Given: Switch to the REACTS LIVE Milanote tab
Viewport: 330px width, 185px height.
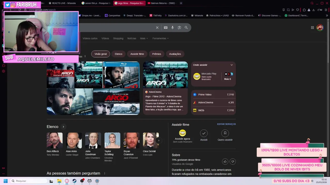Looking at the screenshot, I should (63, 3).
